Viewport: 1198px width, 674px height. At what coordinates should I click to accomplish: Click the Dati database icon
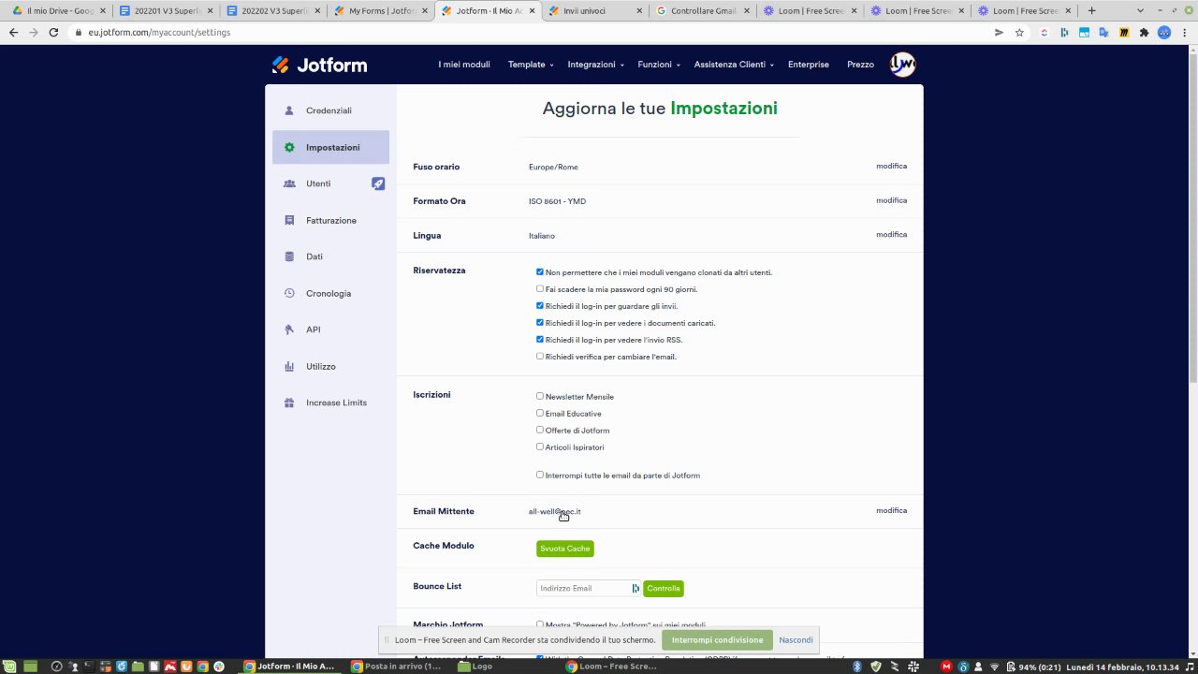point(289,256)
